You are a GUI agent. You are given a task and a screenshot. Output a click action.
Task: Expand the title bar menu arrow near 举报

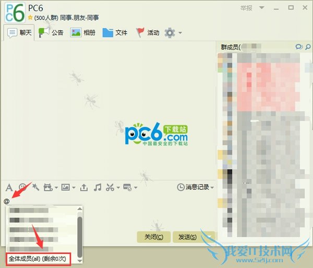coord(262,8)
